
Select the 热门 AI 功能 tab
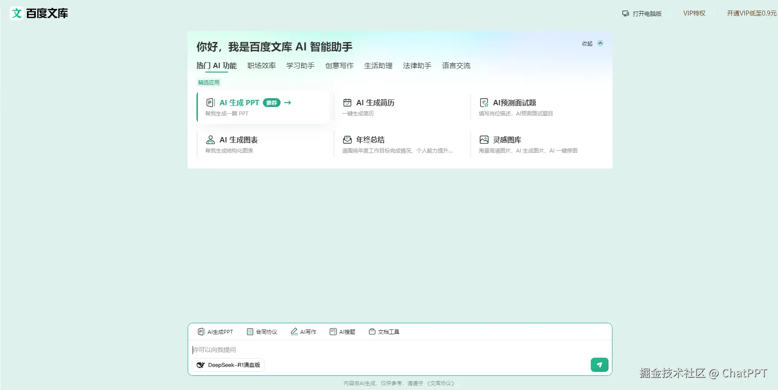pos(216,66)
